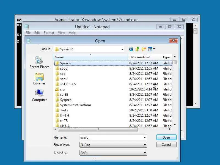Image resolution: width=220 pixels, height=165 pixels.
Task: Maximize the cmd.exe window
Action: (x=184, y=19)
